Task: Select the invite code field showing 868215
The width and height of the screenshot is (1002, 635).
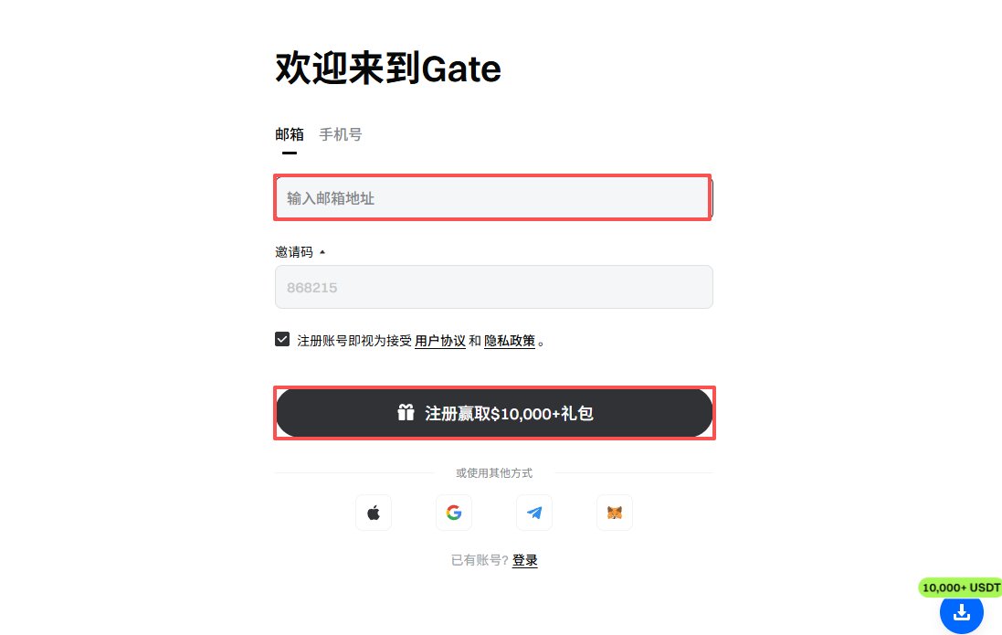Action: point(493,286)
